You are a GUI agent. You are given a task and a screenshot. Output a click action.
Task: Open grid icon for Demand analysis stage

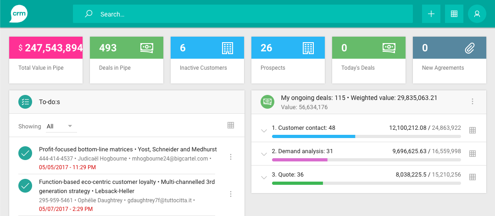pos(473,154)
